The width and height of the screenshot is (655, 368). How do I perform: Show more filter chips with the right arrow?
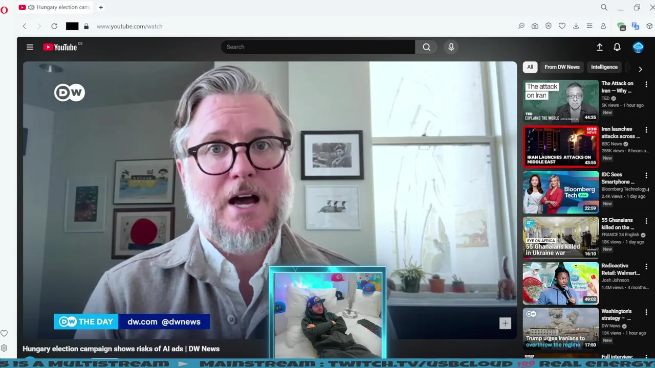coord(640,69)
